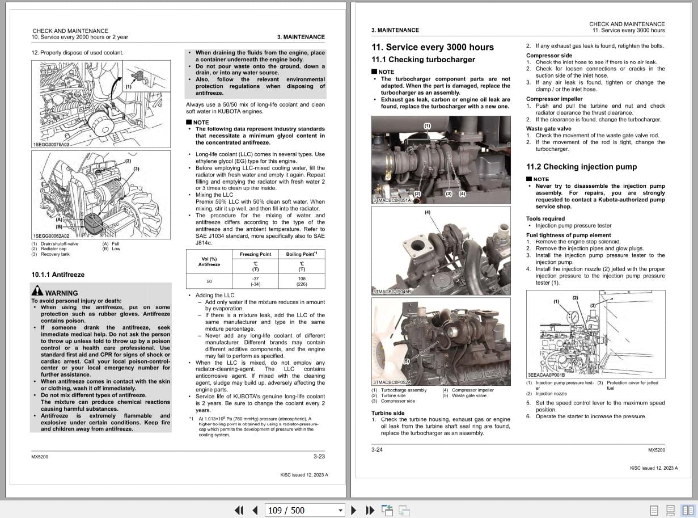The image size is (698, 518).
Task: Click the '11.2 Checking injection pump' heading
Action: [582, 167]
